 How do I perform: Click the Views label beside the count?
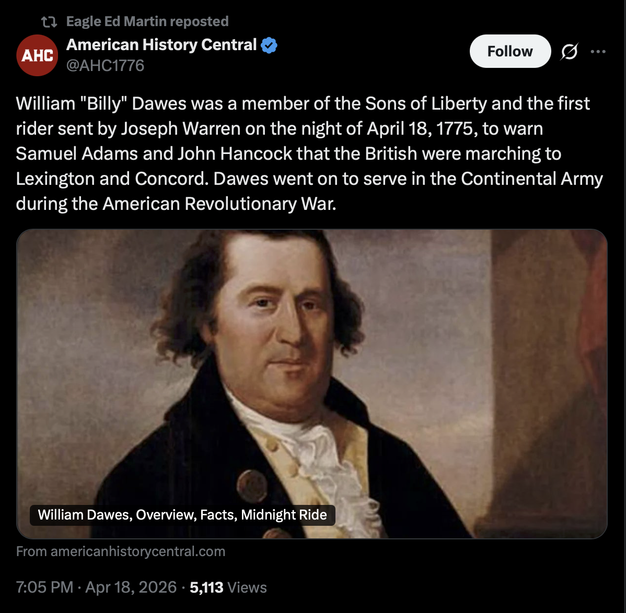pos(247,587)
